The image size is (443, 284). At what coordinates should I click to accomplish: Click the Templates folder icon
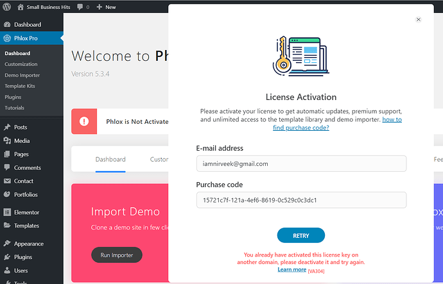7,225
